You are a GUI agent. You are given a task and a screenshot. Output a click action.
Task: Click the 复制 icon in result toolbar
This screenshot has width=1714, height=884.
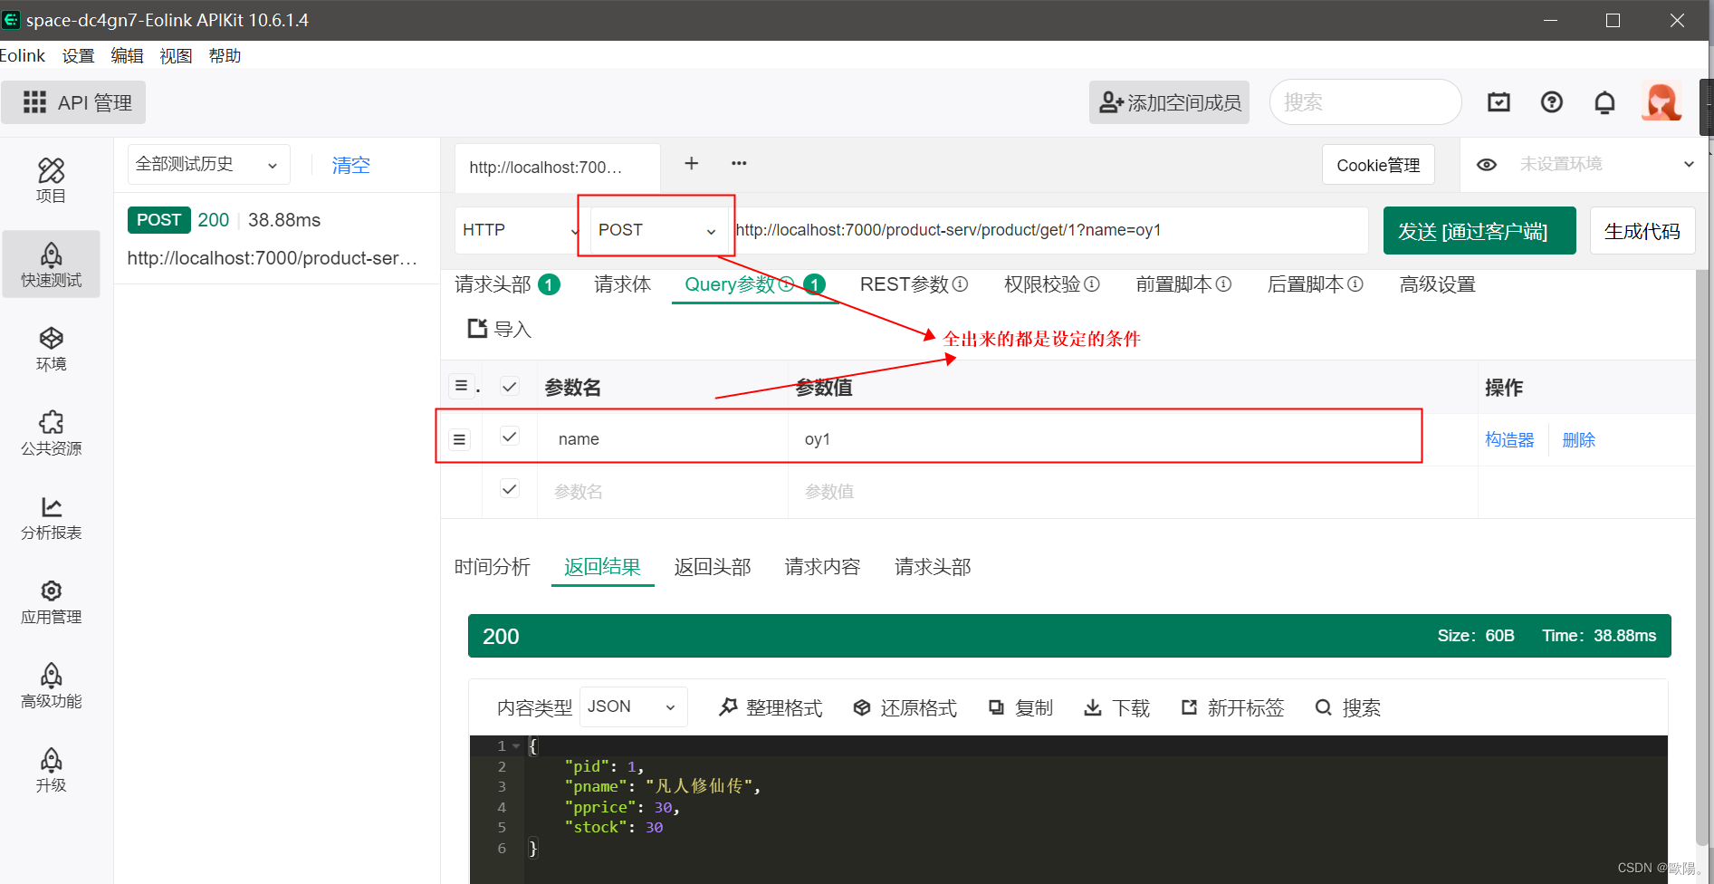point(997,707)
